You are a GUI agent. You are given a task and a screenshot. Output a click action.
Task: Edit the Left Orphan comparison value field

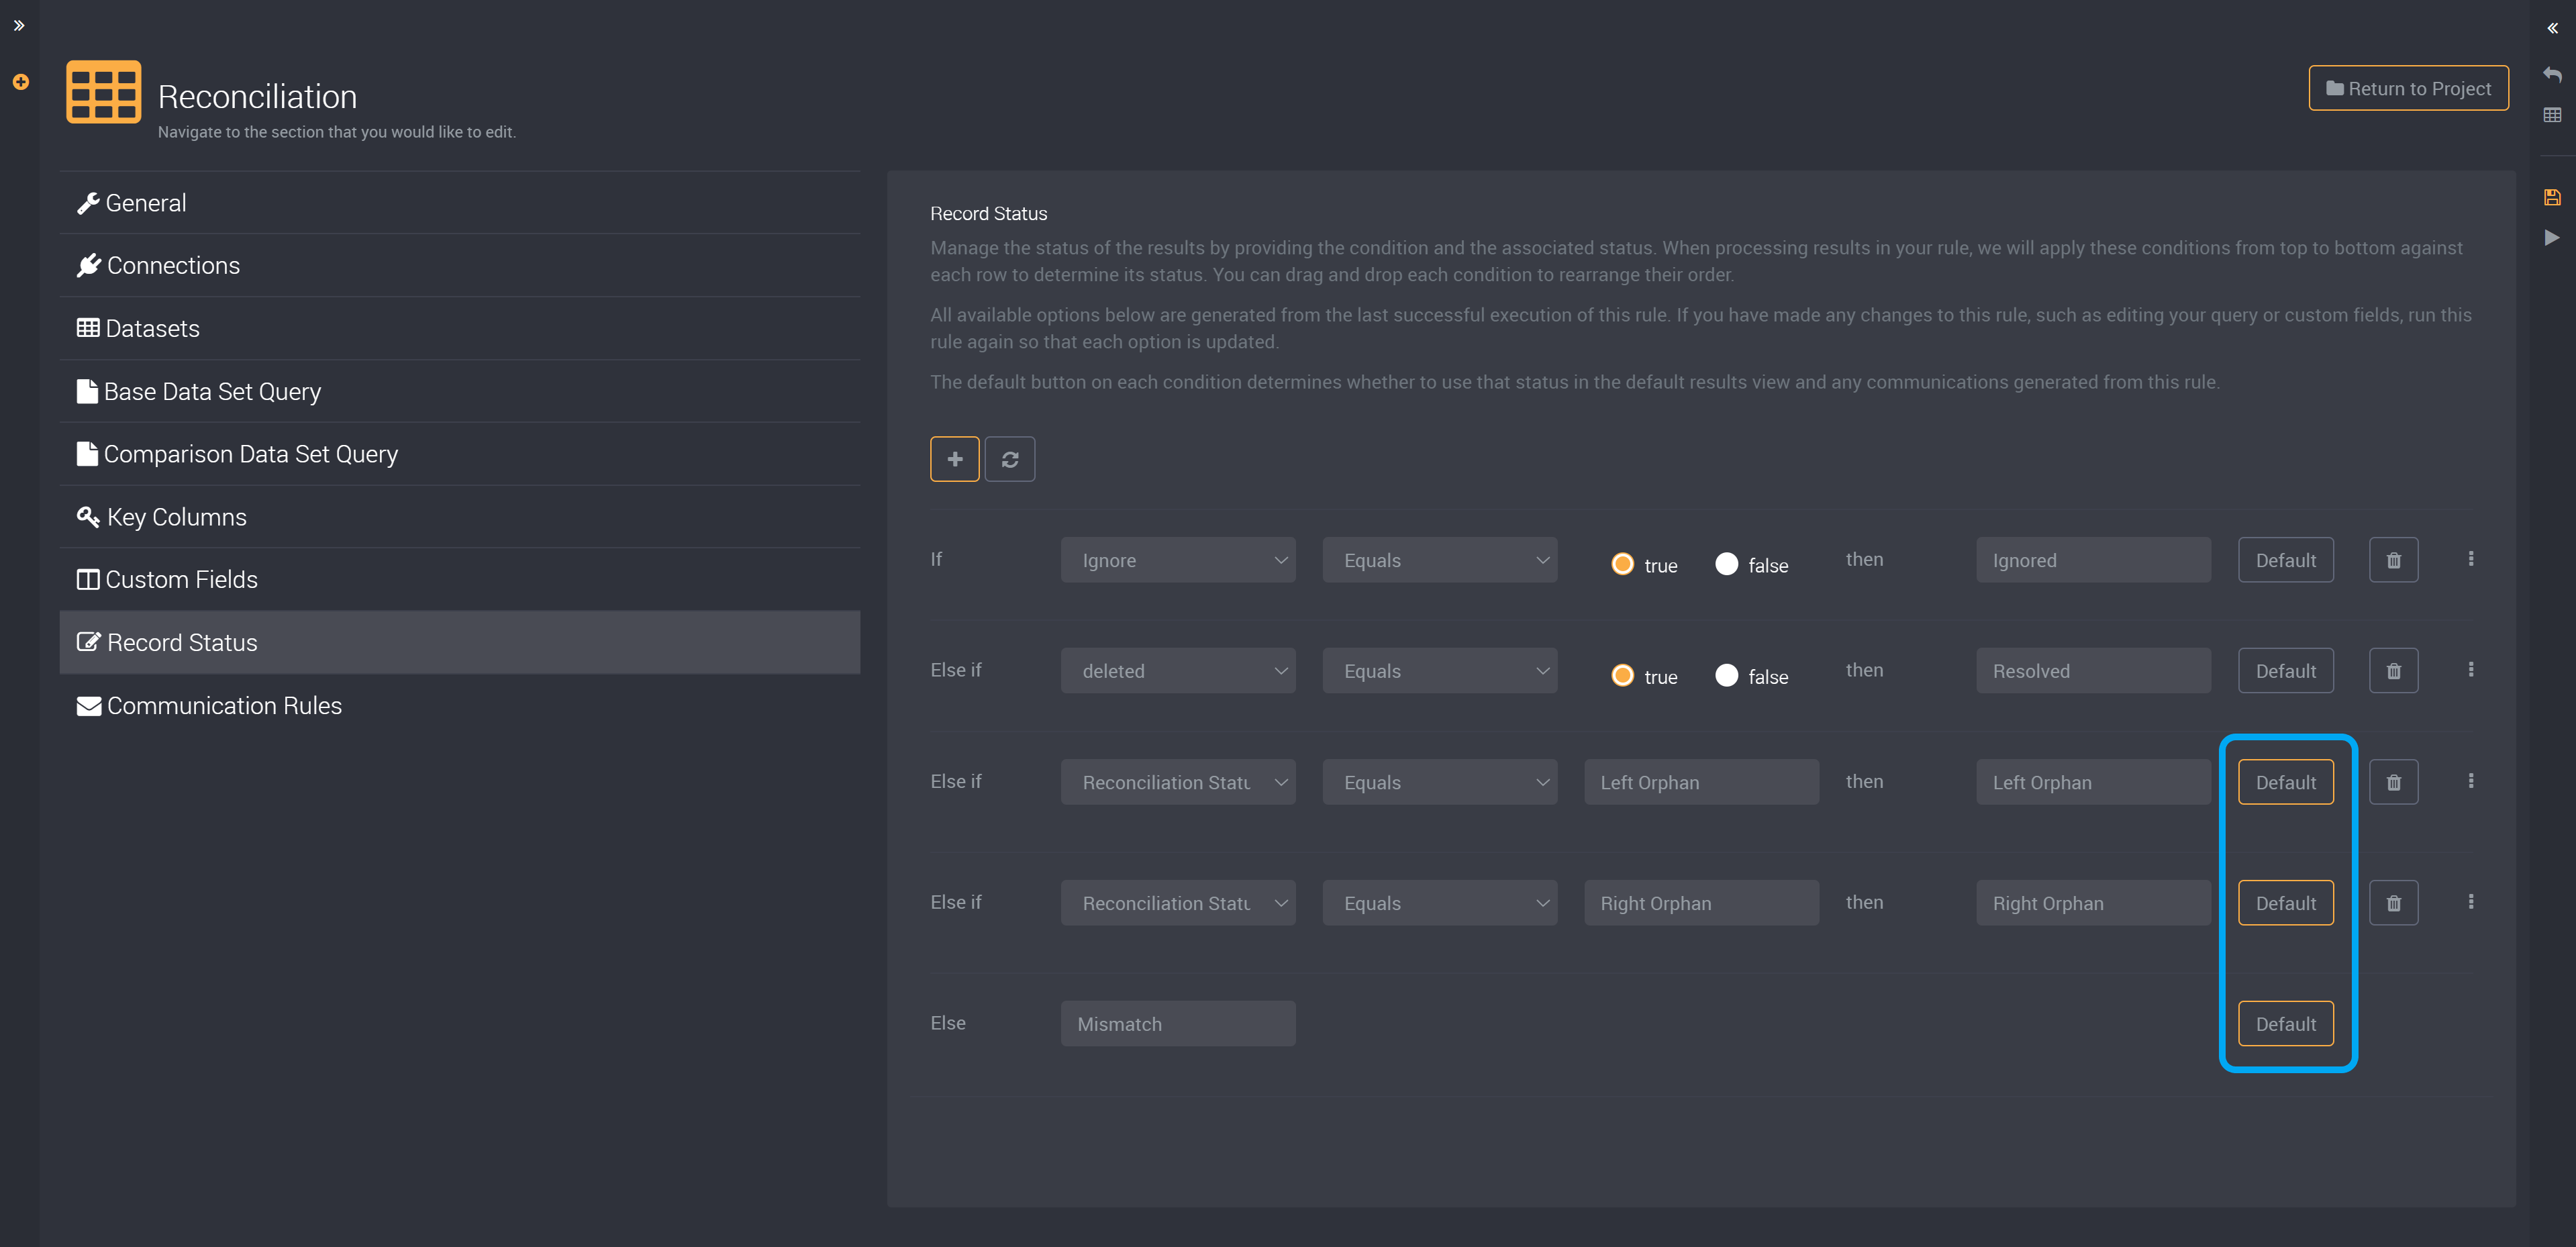click(1701, 782)
